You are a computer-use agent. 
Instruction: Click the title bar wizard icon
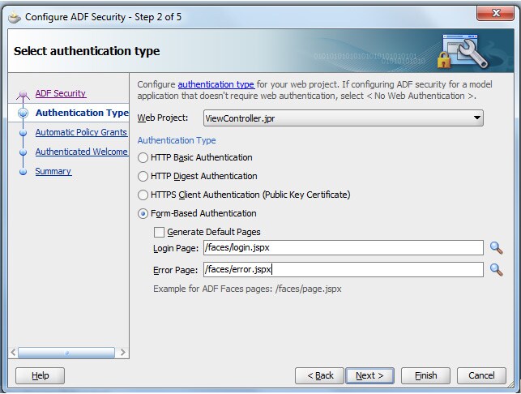pyautogui.click(x=15, y=17)
